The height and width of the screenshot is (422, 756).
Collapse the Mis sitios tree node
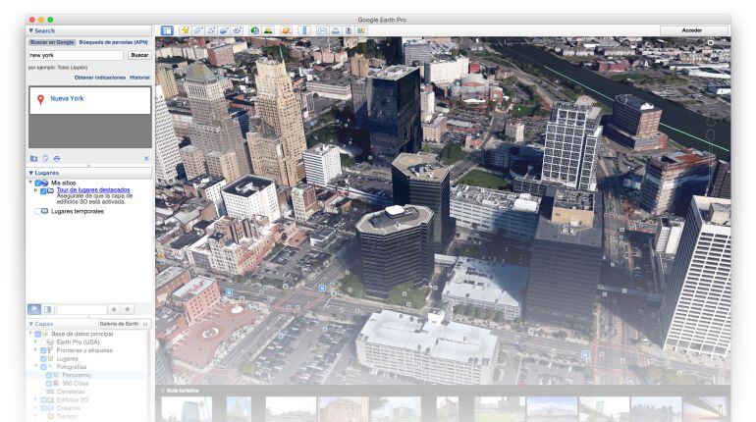(x=30, y=183)
